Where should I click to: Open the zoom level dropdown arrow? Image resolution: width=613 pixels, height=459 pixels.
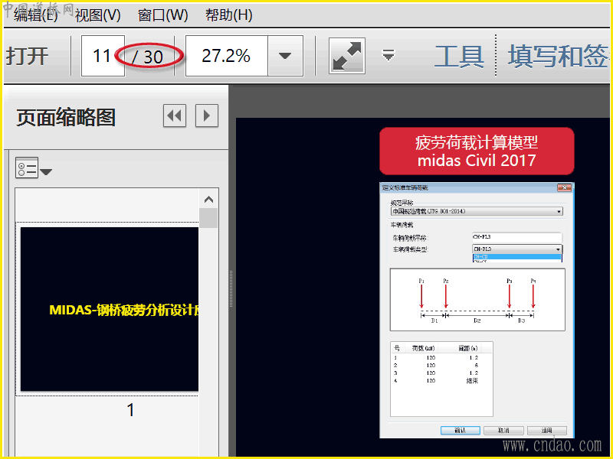pos(285,56)
